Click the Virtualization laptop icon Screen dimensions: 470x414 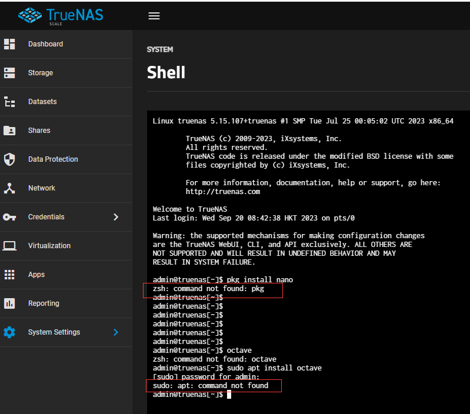pos(9,246)
